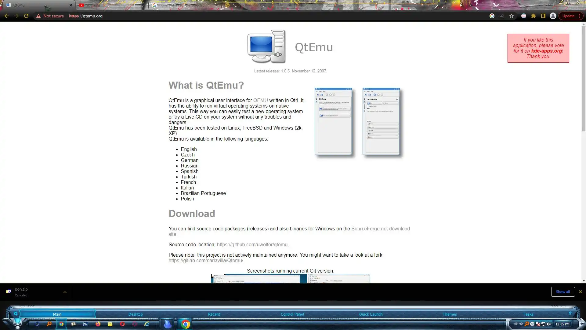This screenshot has width=586, height=330.
Task: Click the Not secure warning indicator
Action: pos(50,16)
